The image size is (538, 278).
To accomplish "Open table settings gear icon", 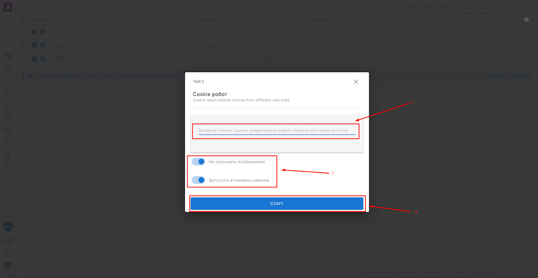I will pos(526,20).
